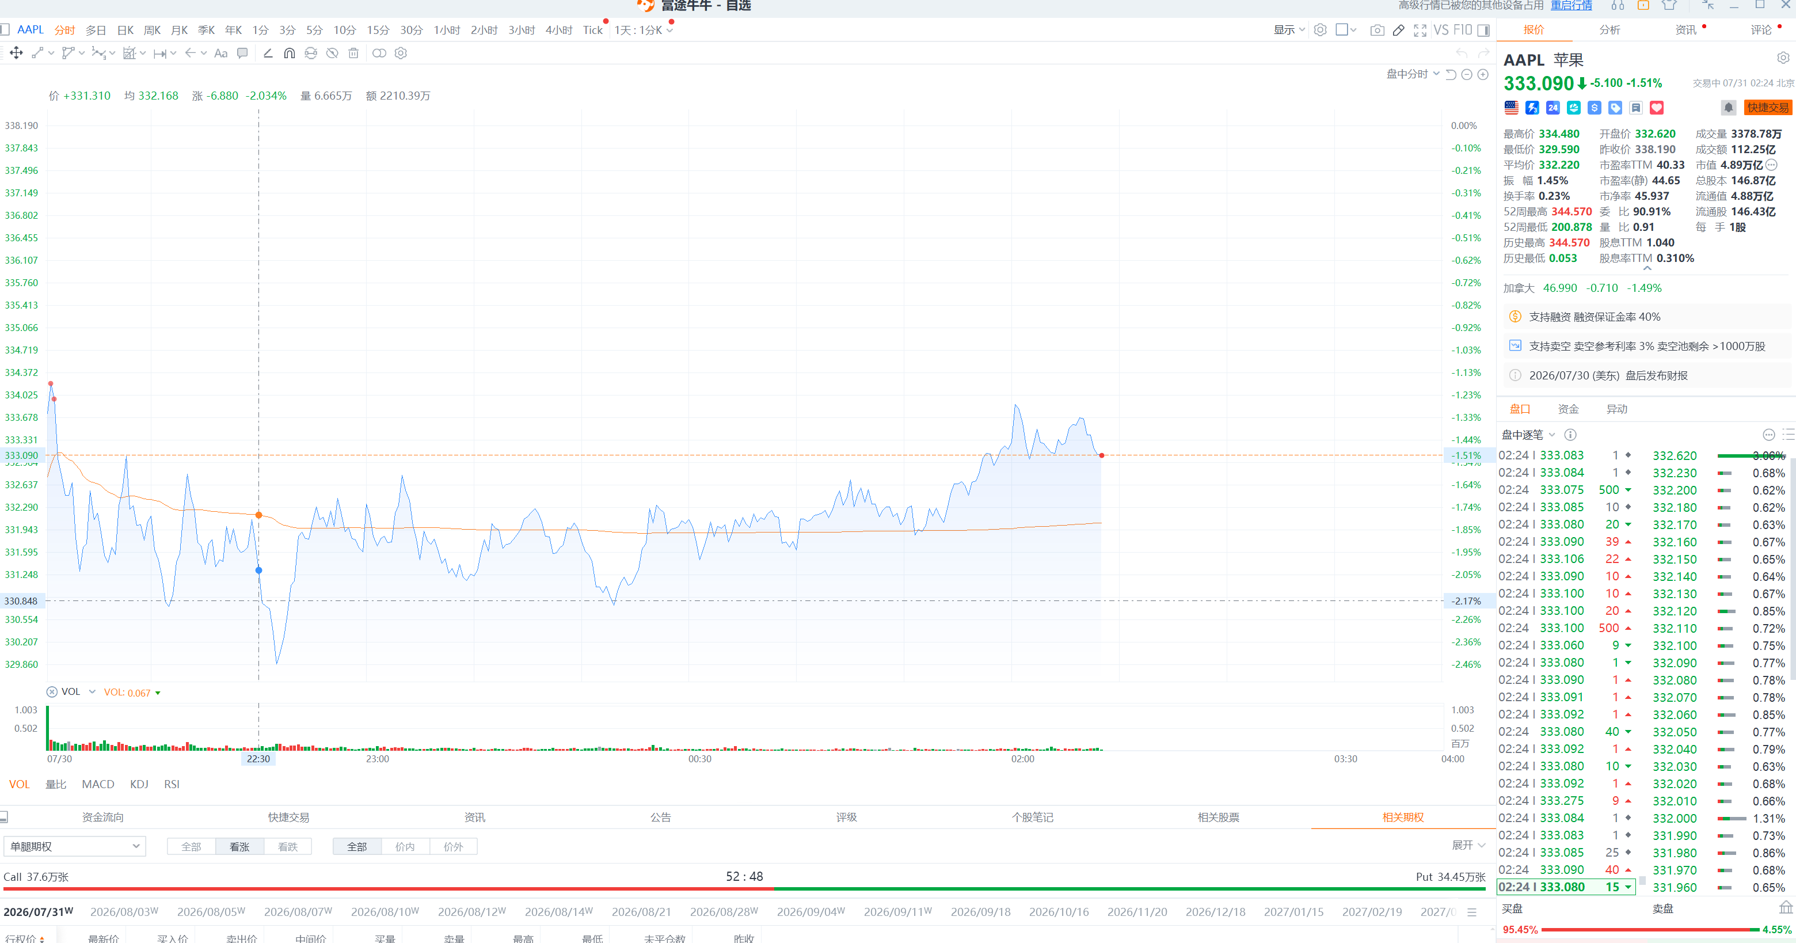Collapse the quote details chevron
The height and width of the screenshot is (943, 1796).
pos(1647,268)
